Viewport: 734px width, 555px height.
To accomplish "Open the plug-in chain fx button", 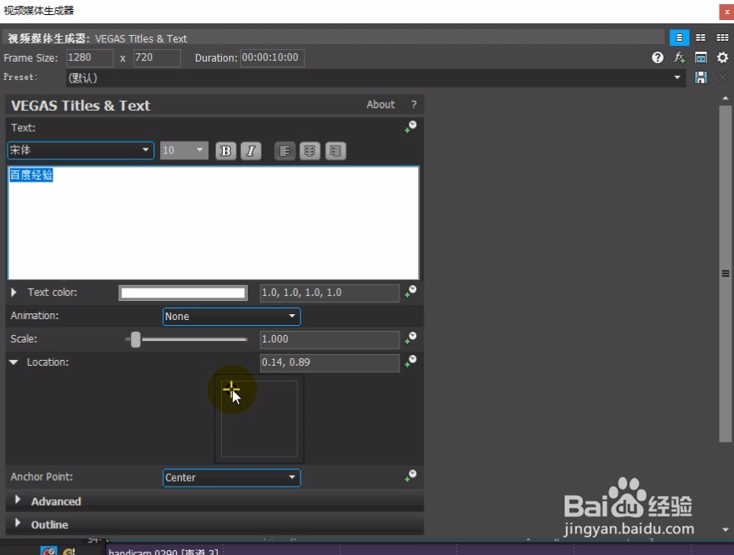I will (x=679, y=57).
